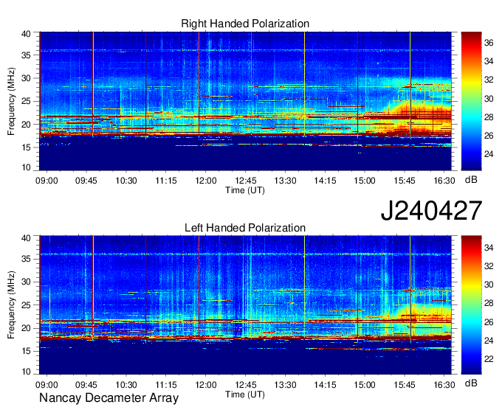
Task: Click the Left Handed Polarization title
Action: 245,228
